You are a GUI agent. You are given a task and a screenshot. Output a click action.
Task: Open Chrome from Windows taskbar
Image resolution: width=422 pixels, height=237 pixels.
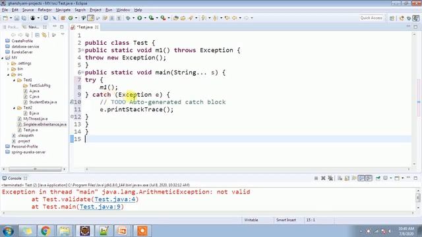(45, 231)
